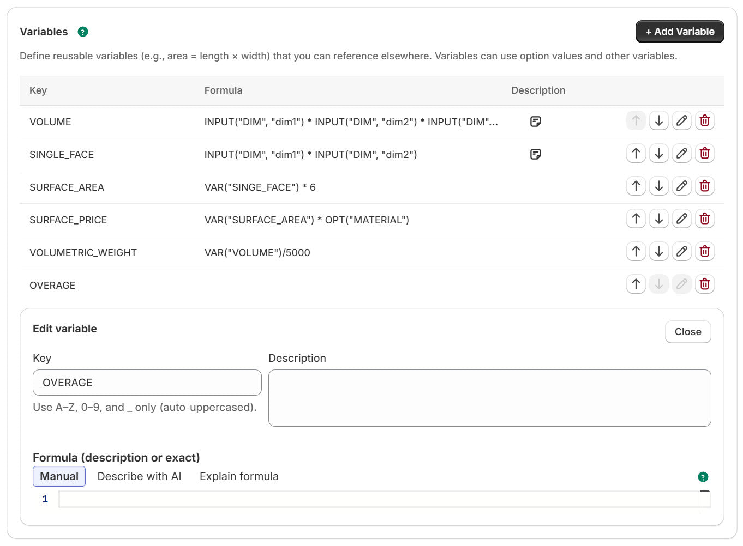Select the Manual formula tab
This screenshot has height=546, width=743.
[59, 476]
